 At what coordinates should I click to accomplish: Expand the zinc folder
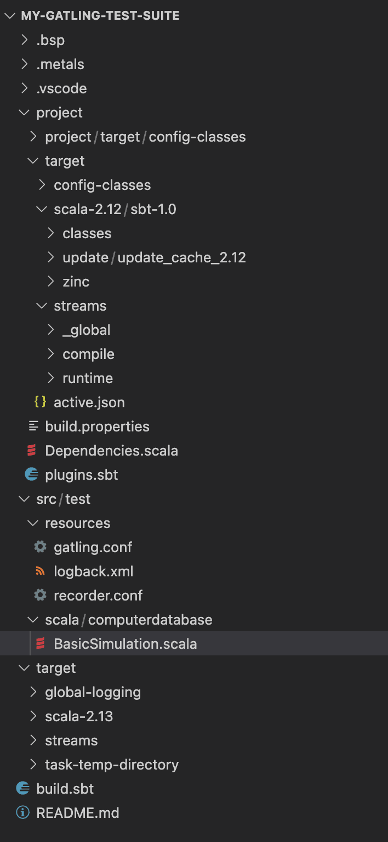50,281
